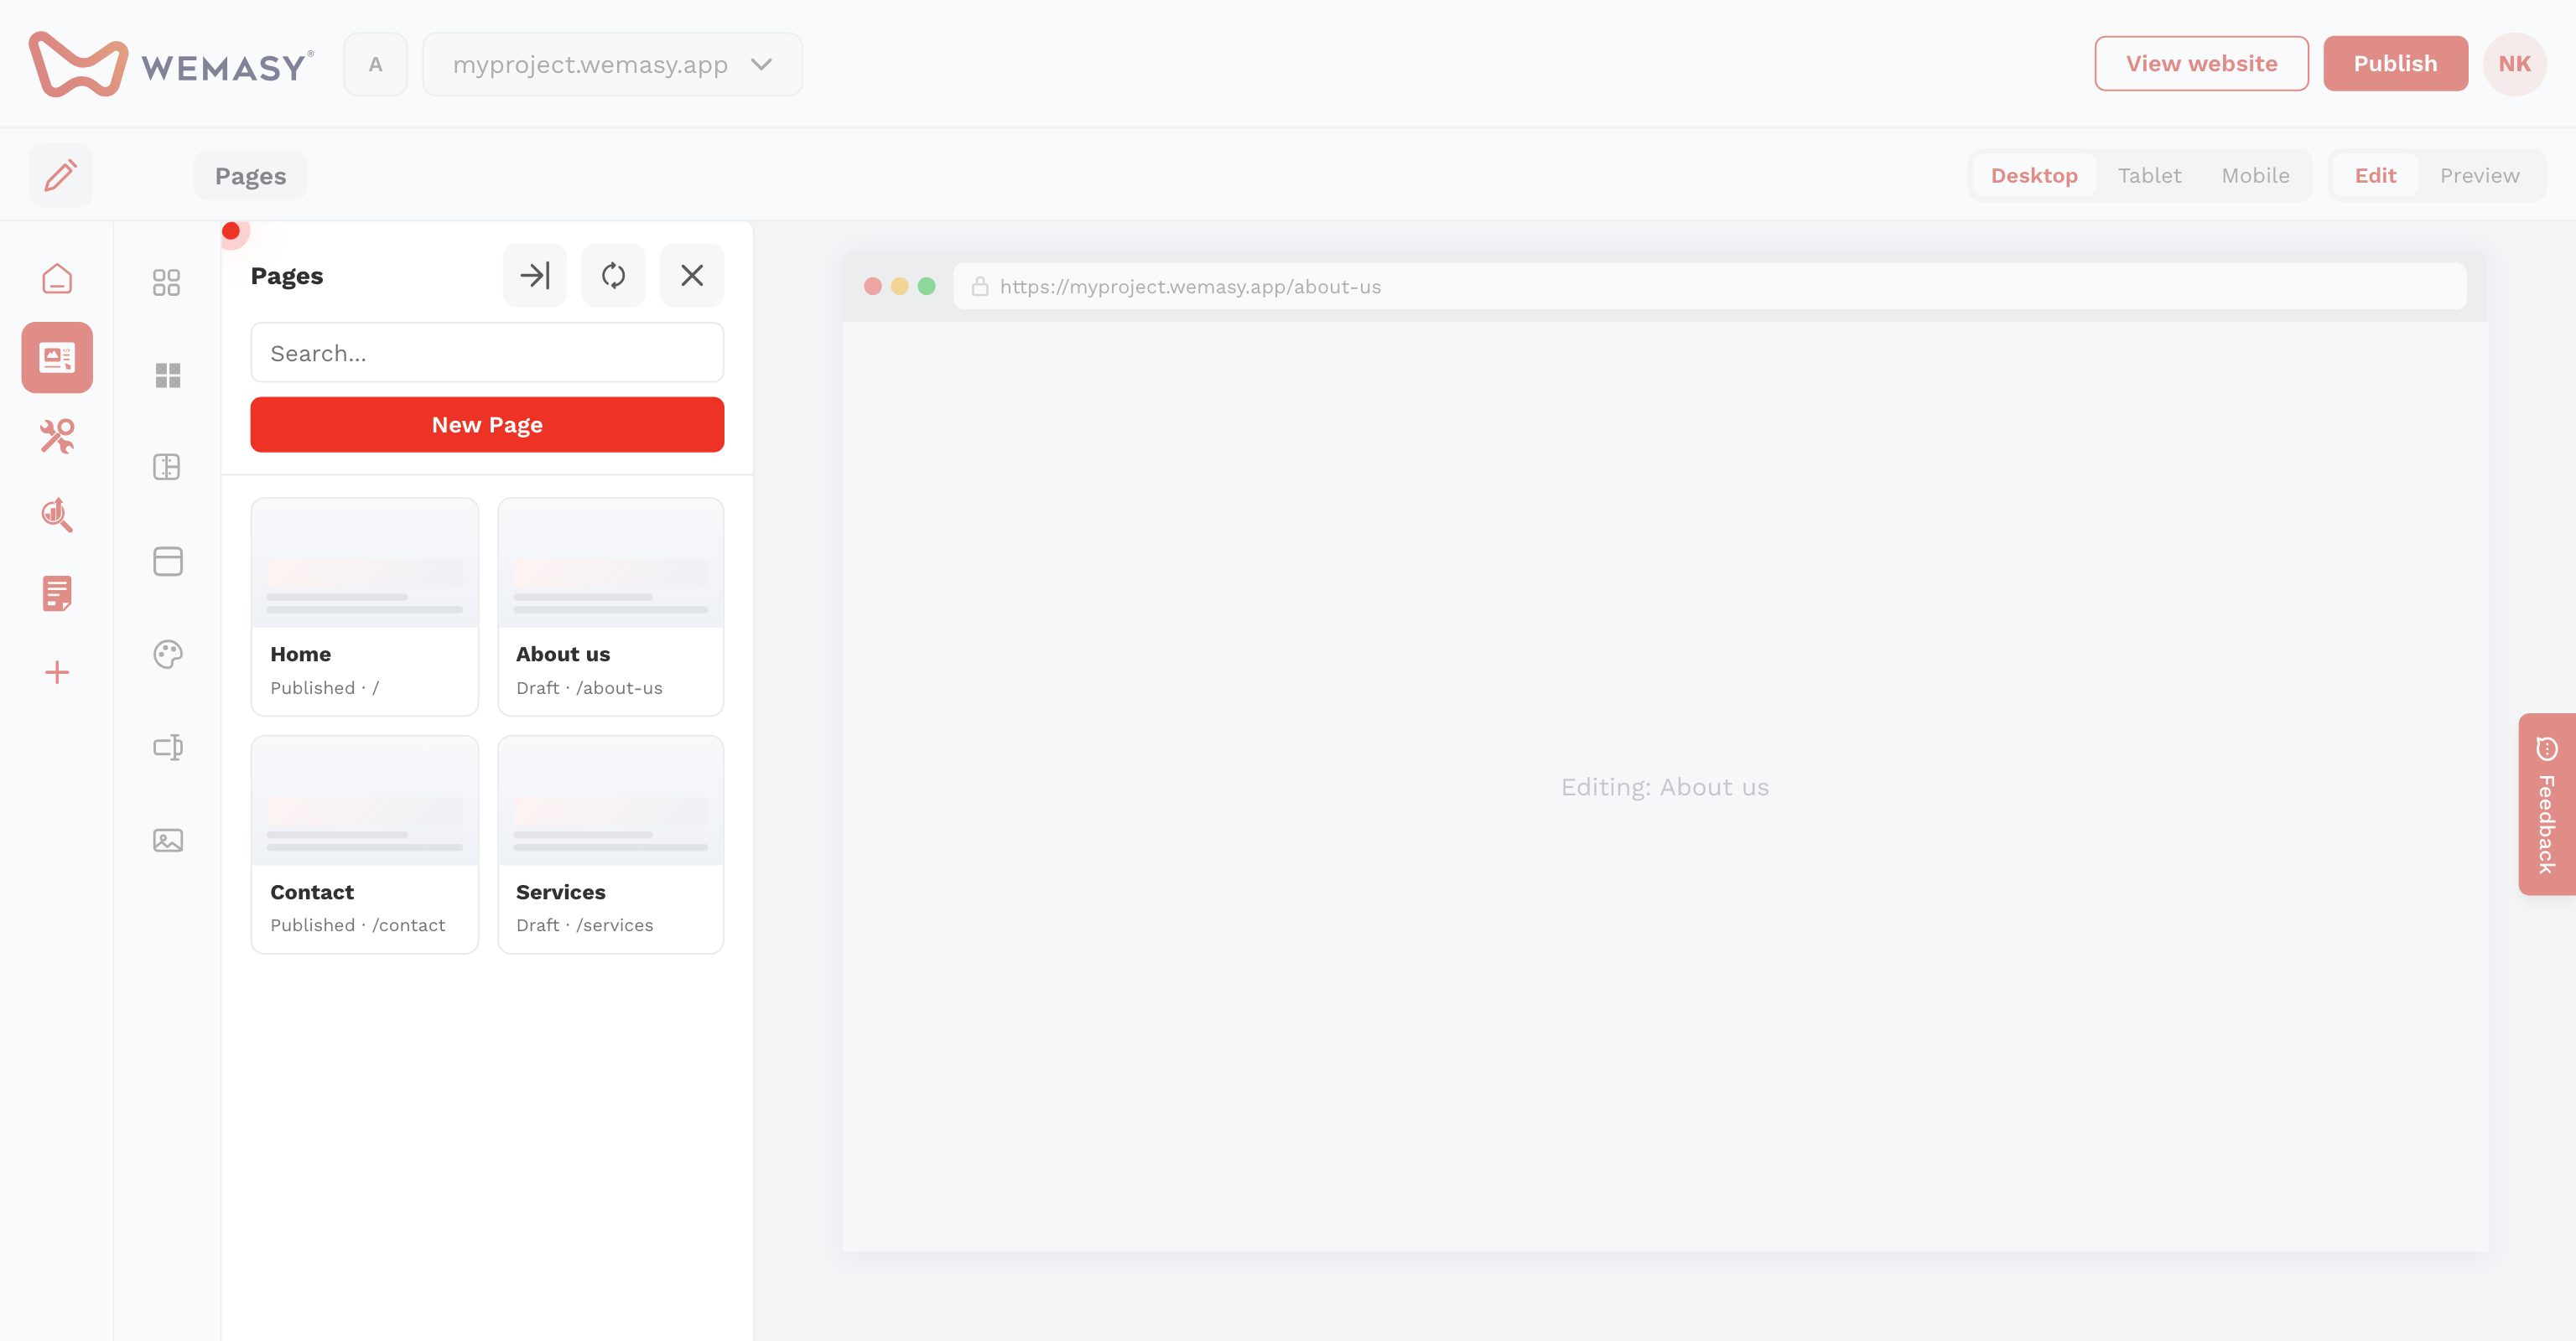Click the Pages tab in toolbar
The image size is (2576, 1341).
[x=250, y=176]
